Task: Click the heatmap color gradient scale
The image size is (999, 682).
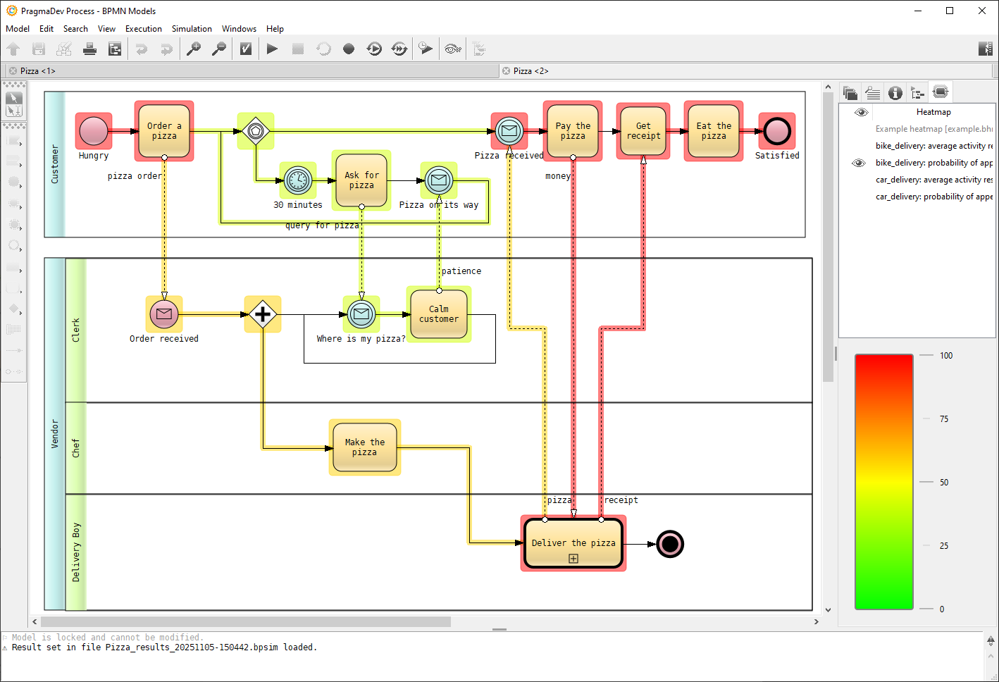Action: pos(883,482)
